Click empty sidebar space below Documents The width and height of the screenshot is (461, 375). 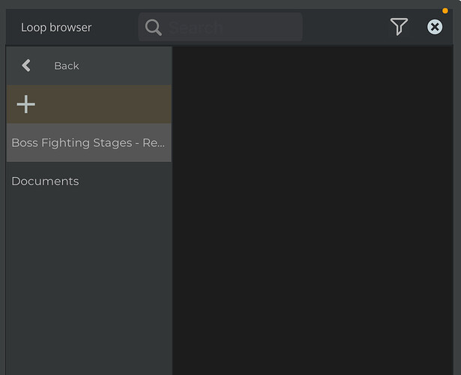(x=88, y=285)
